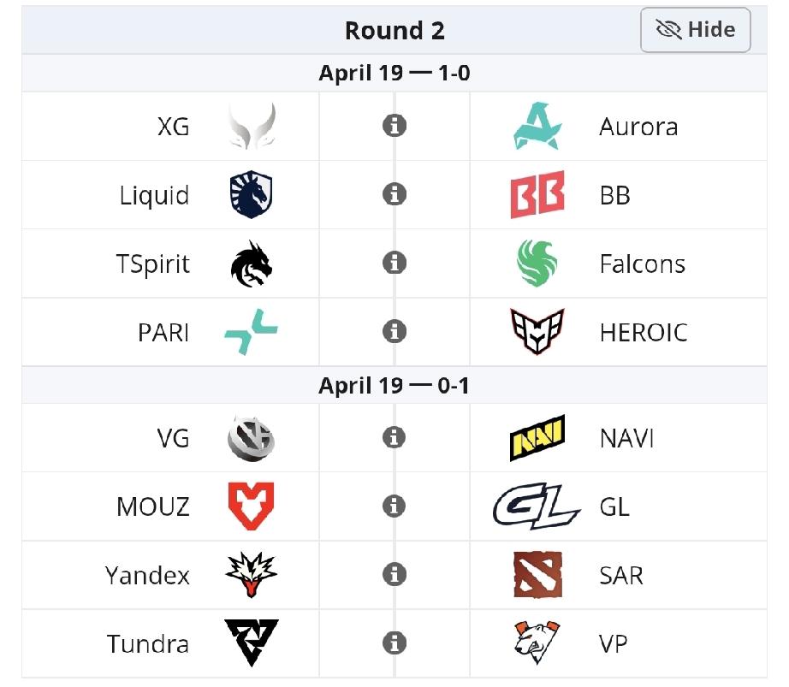Click the Virtus.pro bear logo

coord(537,643)
